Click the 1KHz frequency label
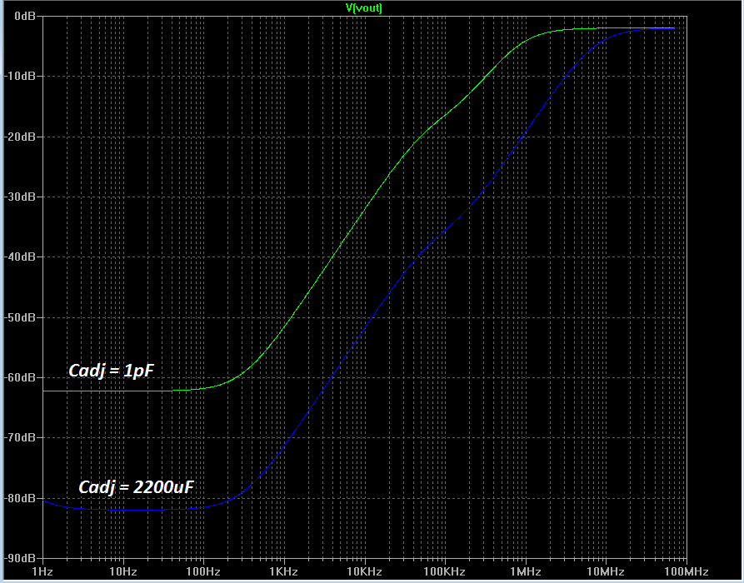 (x=284, y=571)
